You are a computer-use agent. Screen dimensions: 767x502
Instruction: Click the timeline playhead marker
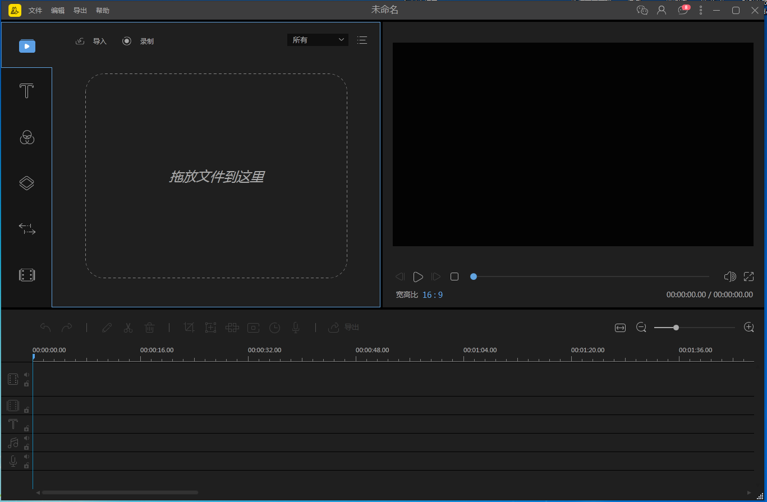(x=33, y=357)
